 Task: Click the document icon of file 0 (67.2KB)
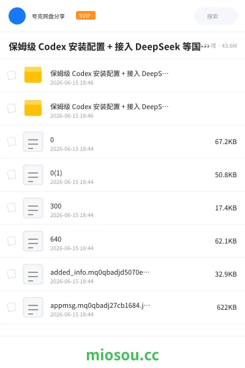tap(33, 142)
